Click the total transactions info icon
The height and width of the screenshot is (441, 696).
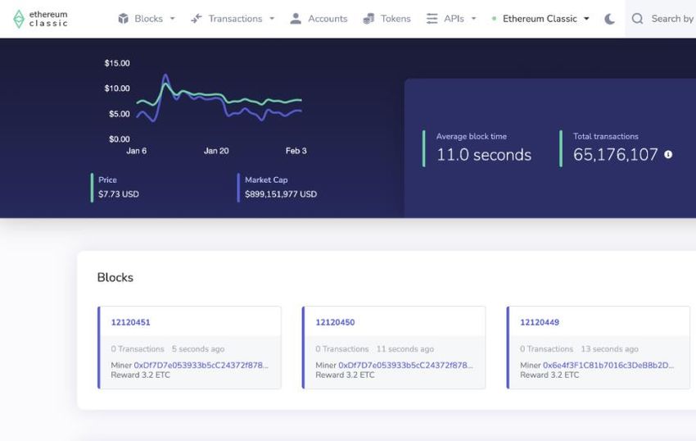pyautogui.click(x=668, y=154)
